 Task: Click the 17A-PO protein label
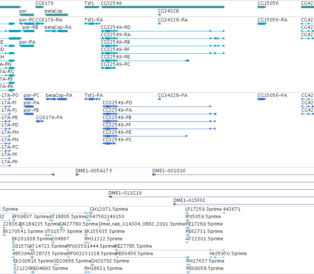10,95
